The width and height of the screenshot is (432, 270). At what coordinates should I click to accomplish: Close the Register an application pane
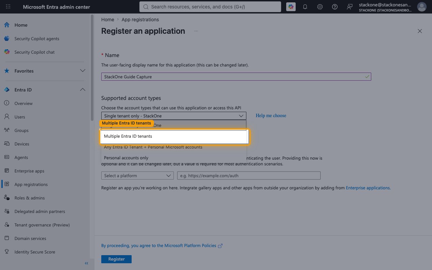coord(420,31)
